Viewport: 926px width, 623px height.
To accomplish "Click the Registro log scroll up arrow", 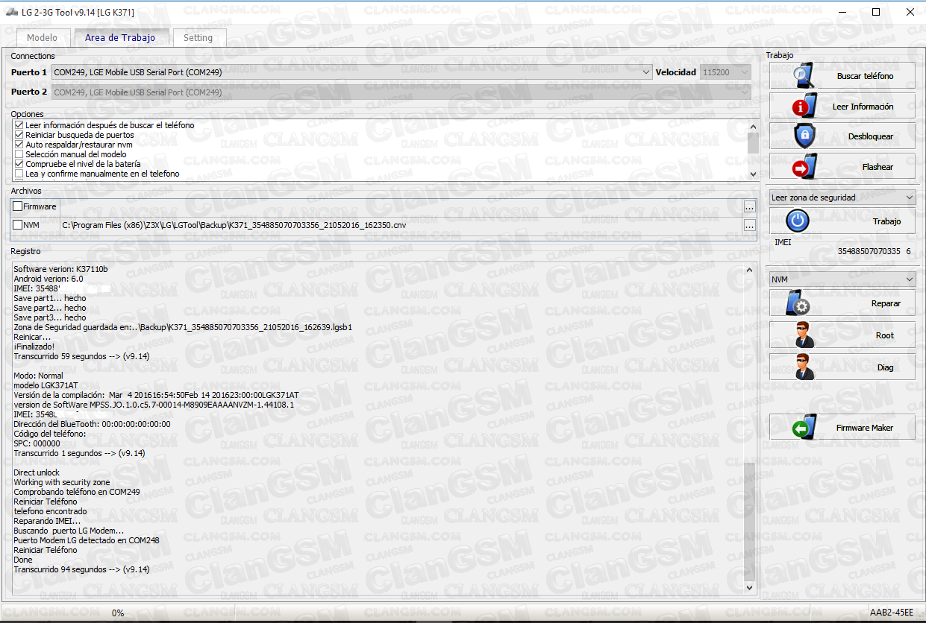I will tap(751, 270).
